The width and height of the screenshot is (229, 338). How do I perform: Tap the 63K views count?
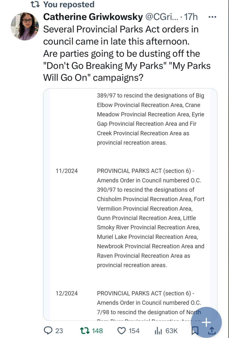click(171, 331)
